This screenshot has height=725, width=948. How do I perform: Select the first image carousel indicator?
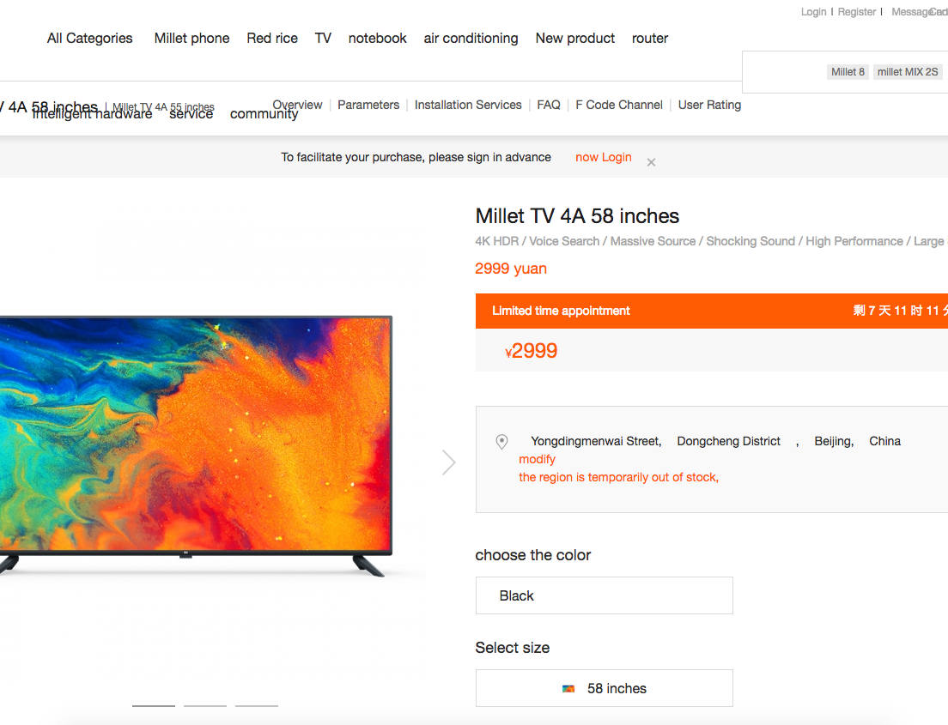click(x=154, y=705)
